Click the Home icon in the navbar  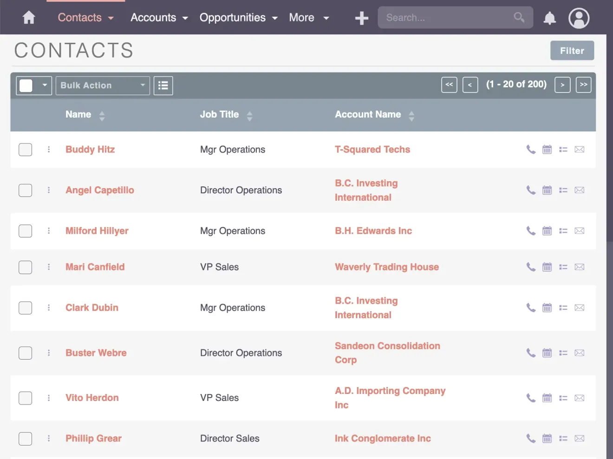point(28,18)
